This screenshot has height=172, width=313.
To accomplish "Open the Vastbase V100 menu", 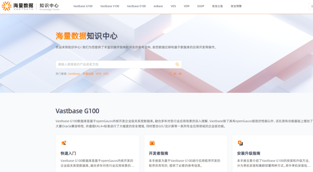I will 110,6.
